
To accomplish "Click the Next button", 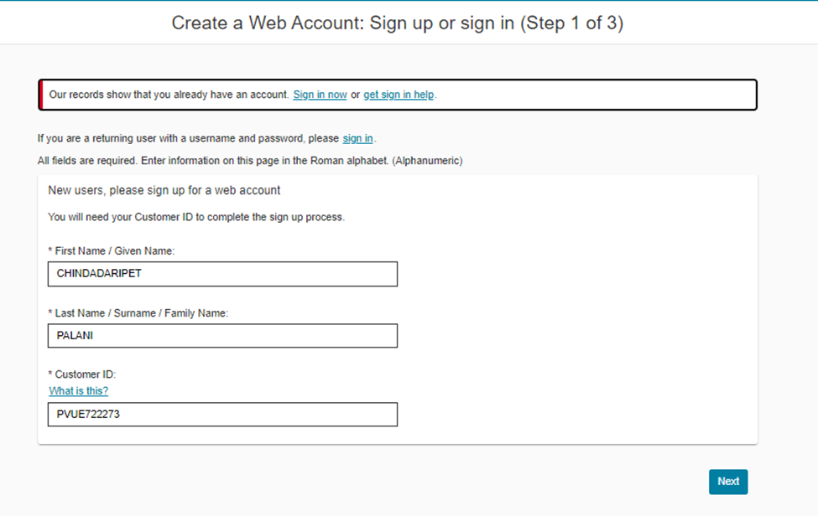I will coord(727,482).
